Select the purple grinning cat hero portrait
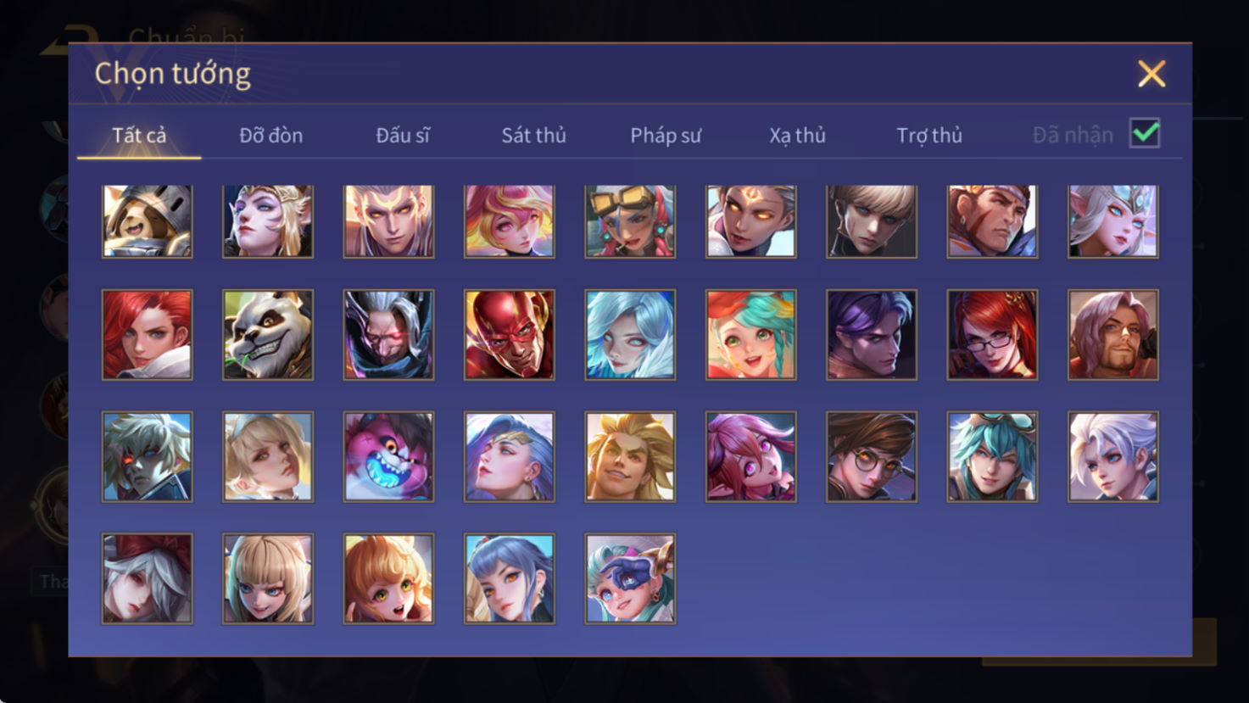Viewport: 1249px width, 703px height. (388, 456)
